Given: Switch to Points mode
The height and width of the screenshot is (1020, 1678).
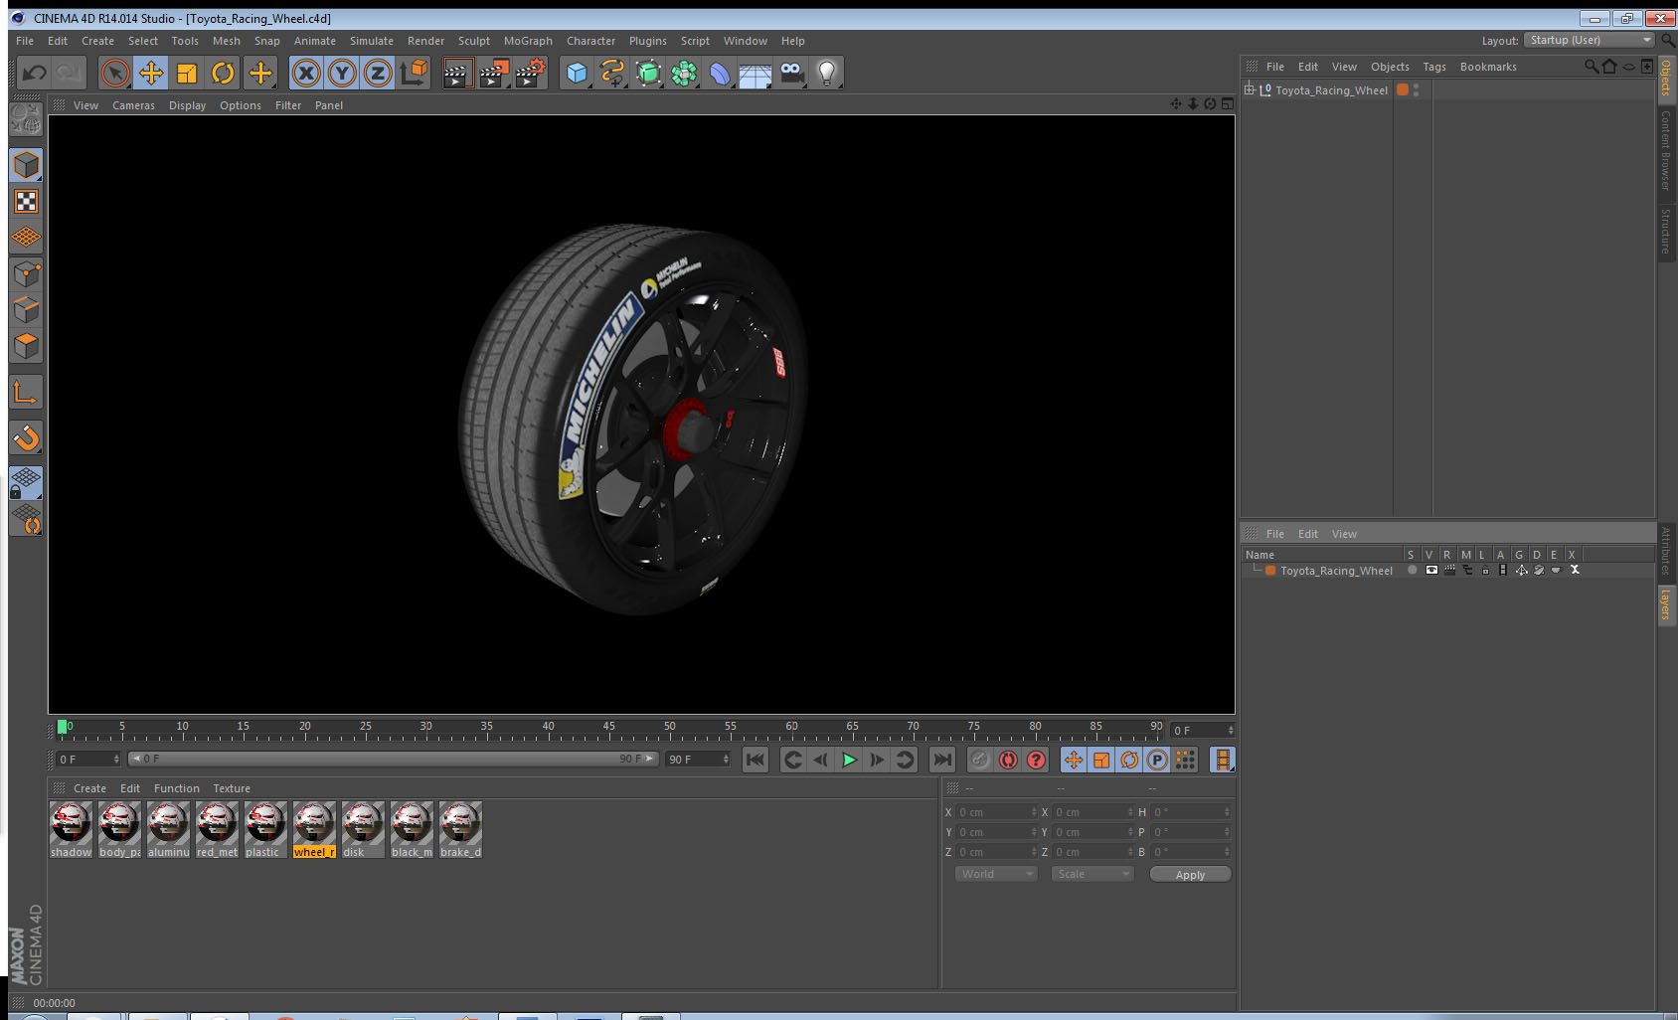Looking at the screenshot, I should click(26, 274).
